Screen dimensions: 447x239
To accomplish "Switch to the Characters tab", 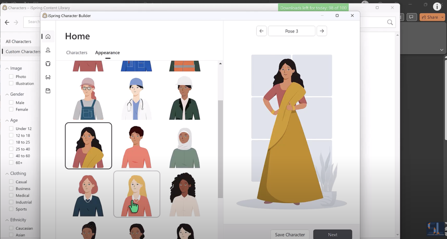I will point(77,52).
